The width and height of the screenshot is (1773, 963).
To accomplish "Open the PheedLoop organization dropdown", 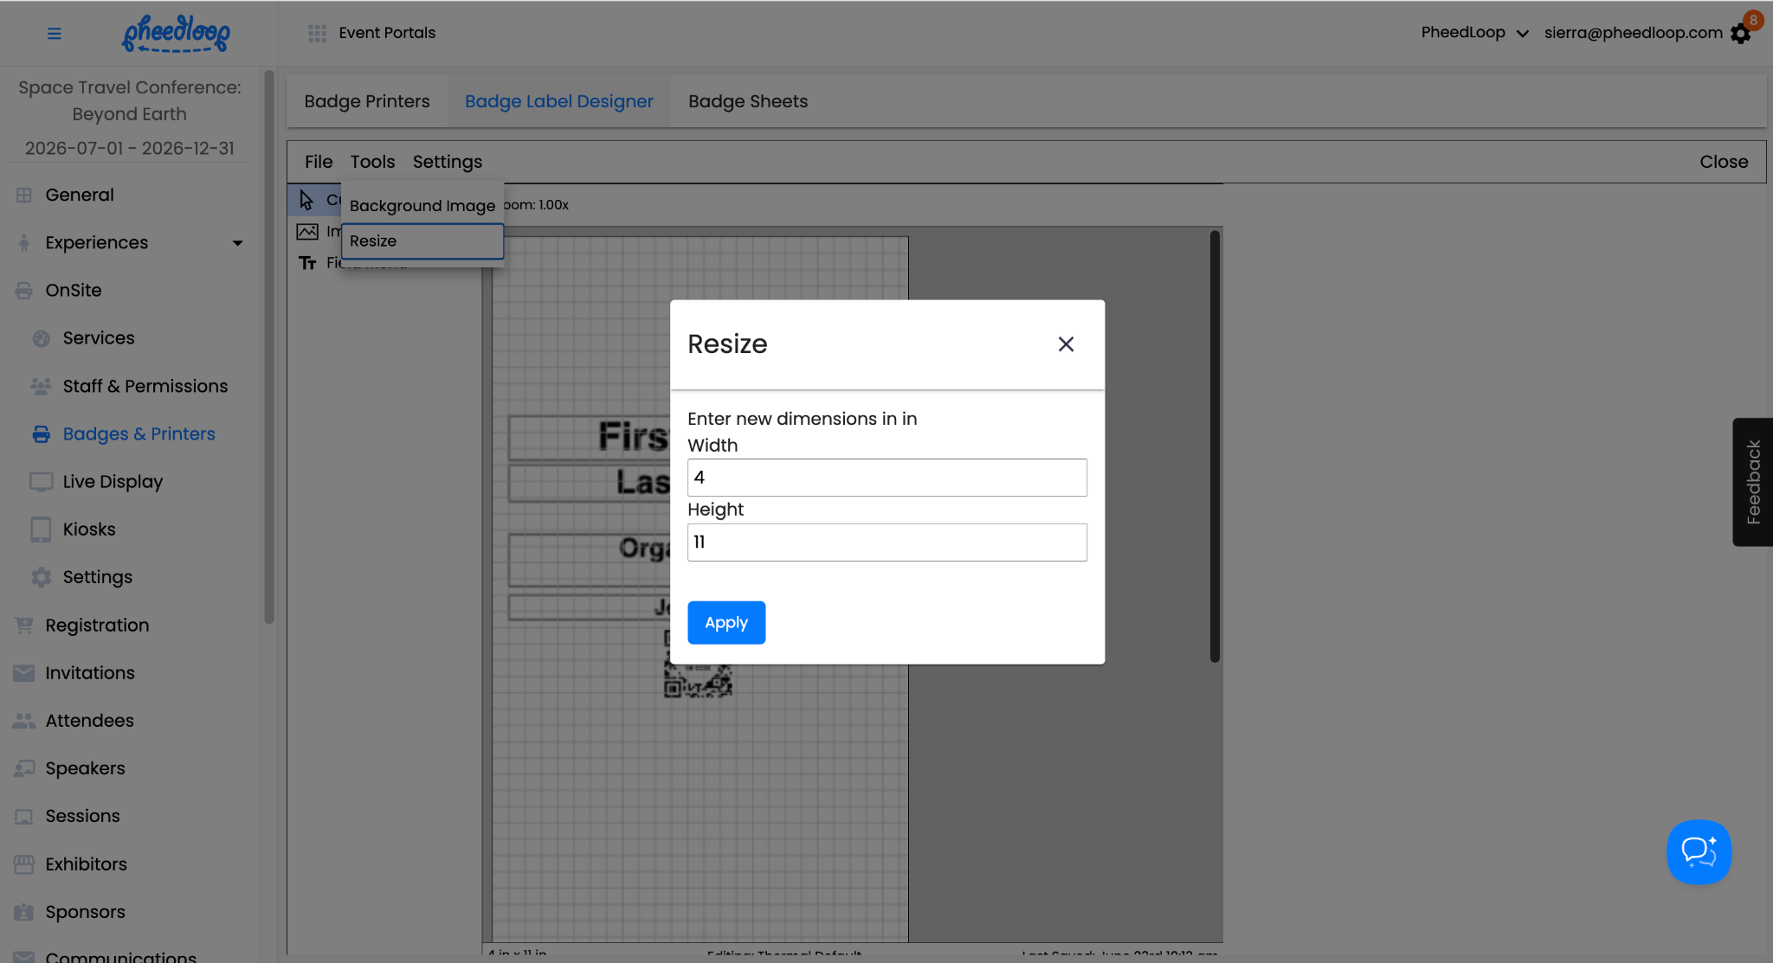I will [1474, 33].
